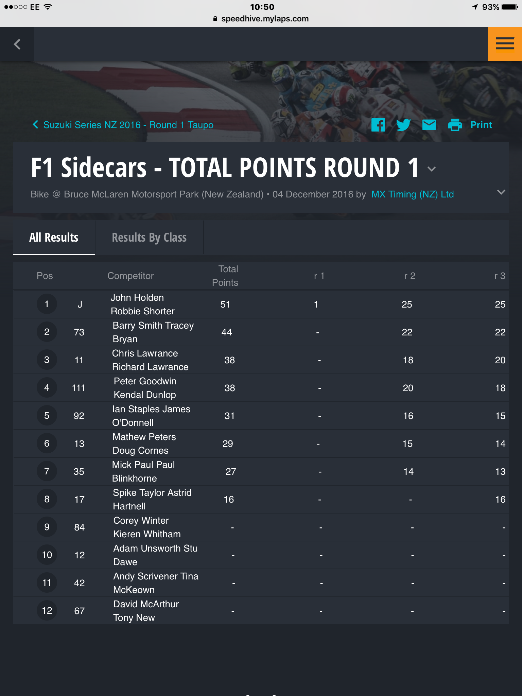Image resolution: width=522 pixels, height=696 pixels.
Task: Click the lock icon beside the URL
Action: click(x=215, y=19)
